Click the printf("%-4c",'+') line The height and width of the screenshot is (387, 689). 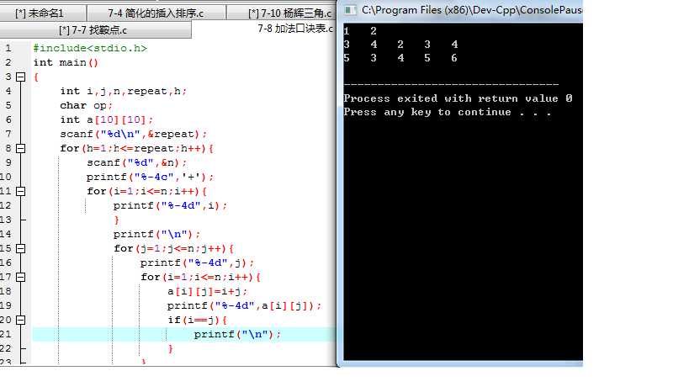[150, 177]
